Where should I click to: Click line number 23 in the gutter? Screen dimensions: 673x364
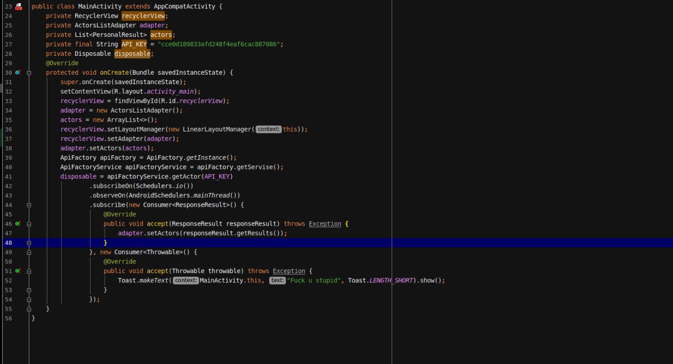(8, 6)
